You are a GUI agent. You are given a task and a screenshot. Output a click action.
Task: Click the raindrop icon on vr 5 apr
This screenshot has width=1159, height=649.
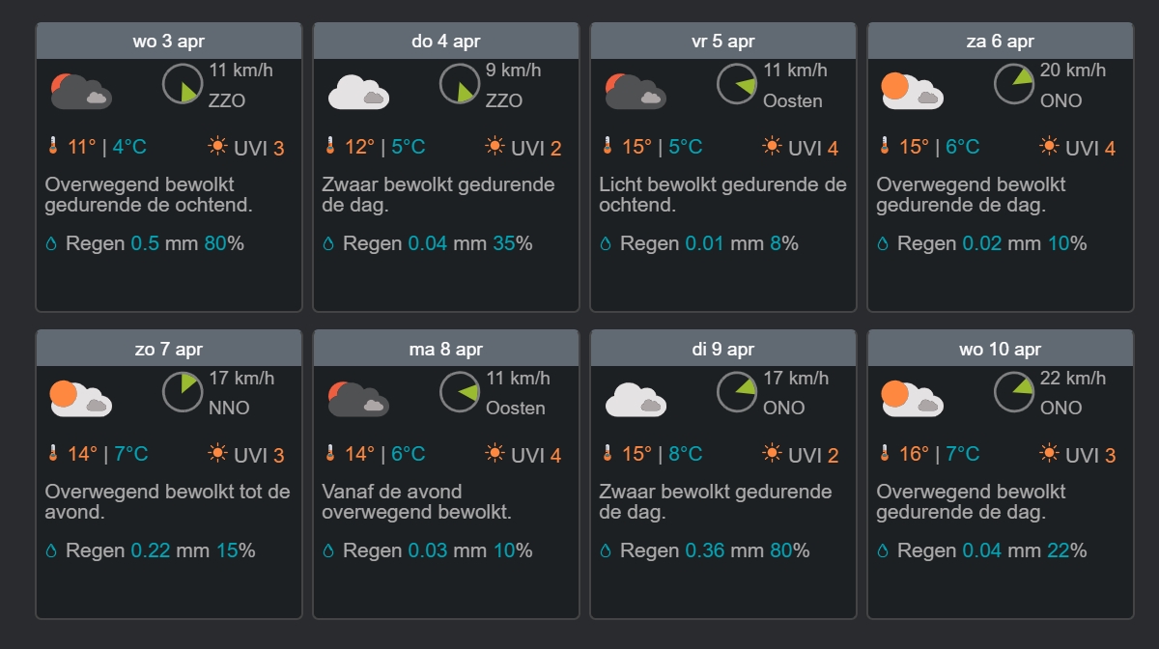point(606,244)
